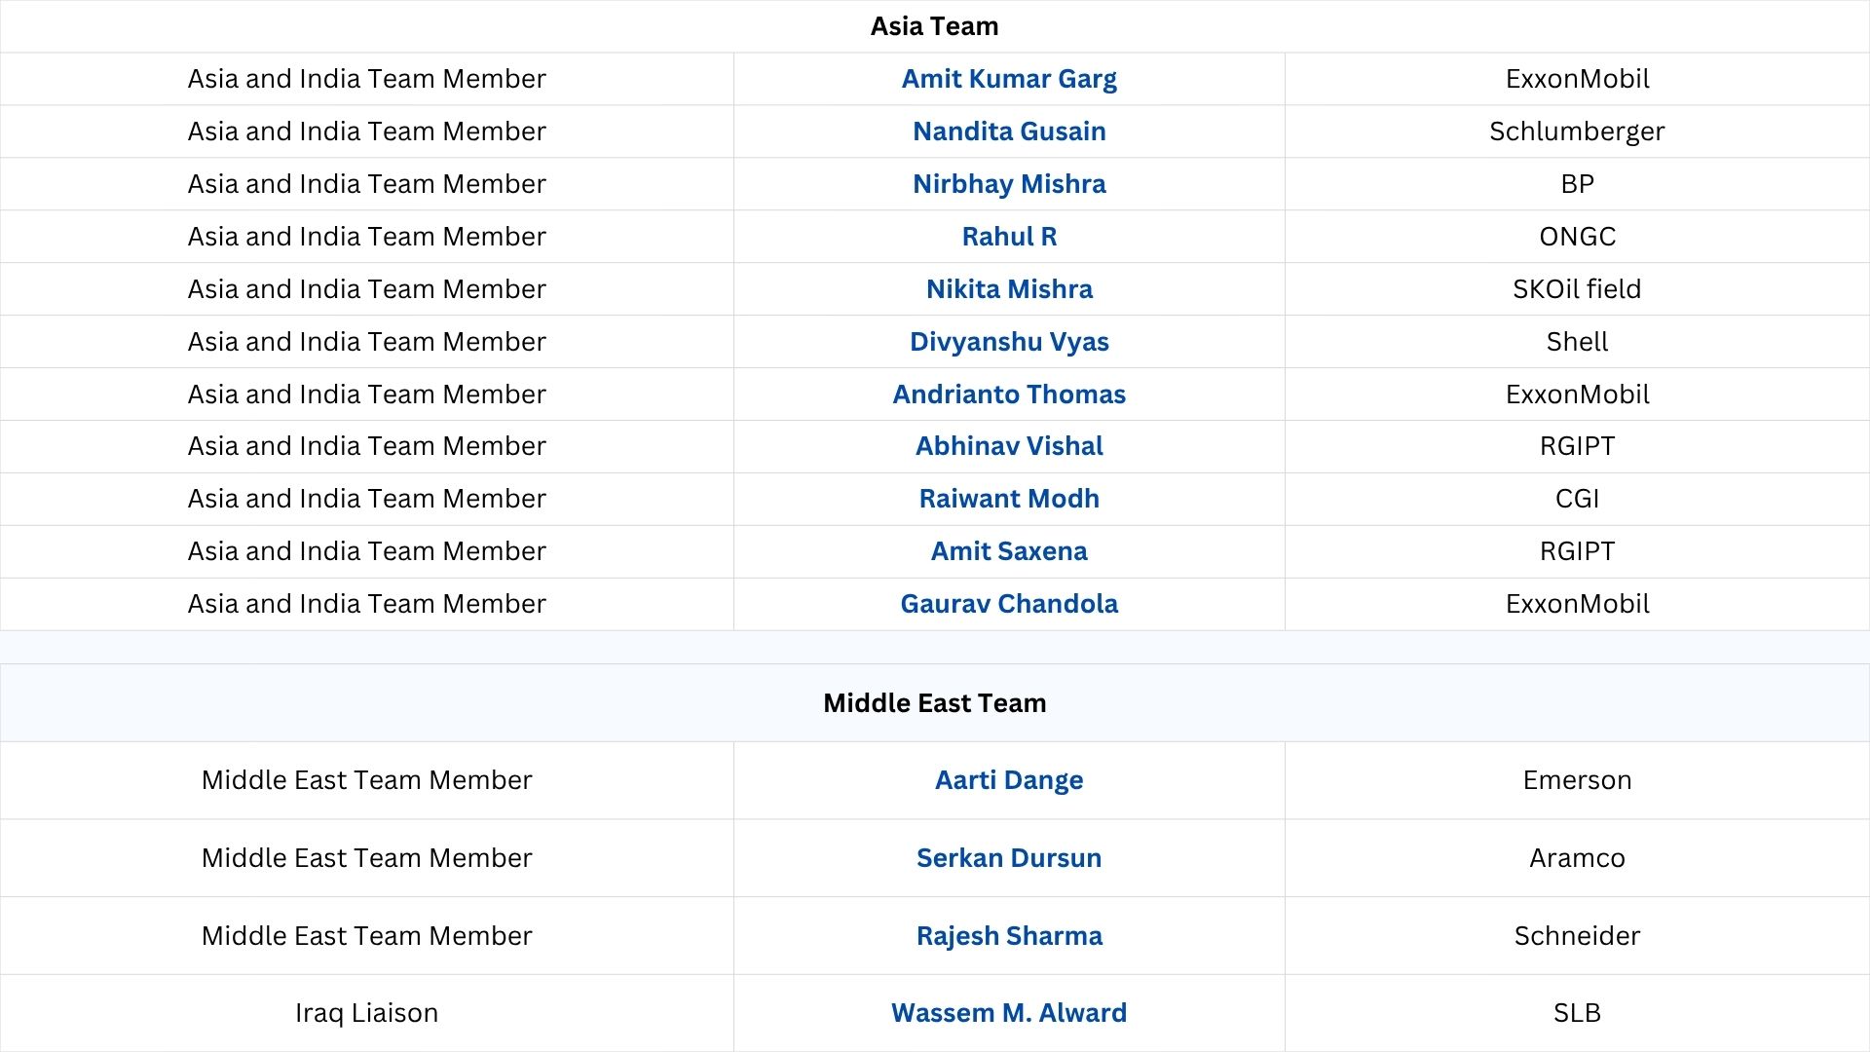Click the Nandita Gusain name link
1870x1052 pixels.
(1008, 131)
